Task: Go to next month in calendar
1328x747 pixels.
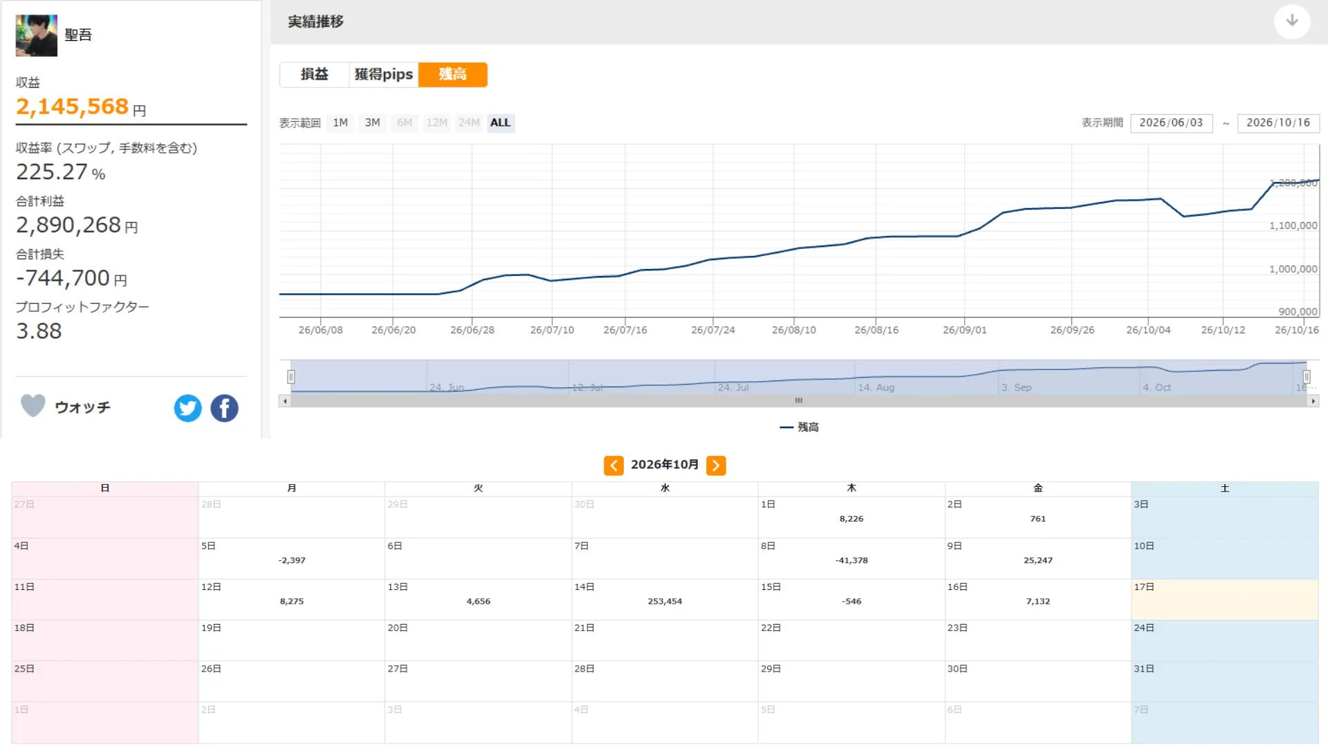Action: (x=716, y=465)
